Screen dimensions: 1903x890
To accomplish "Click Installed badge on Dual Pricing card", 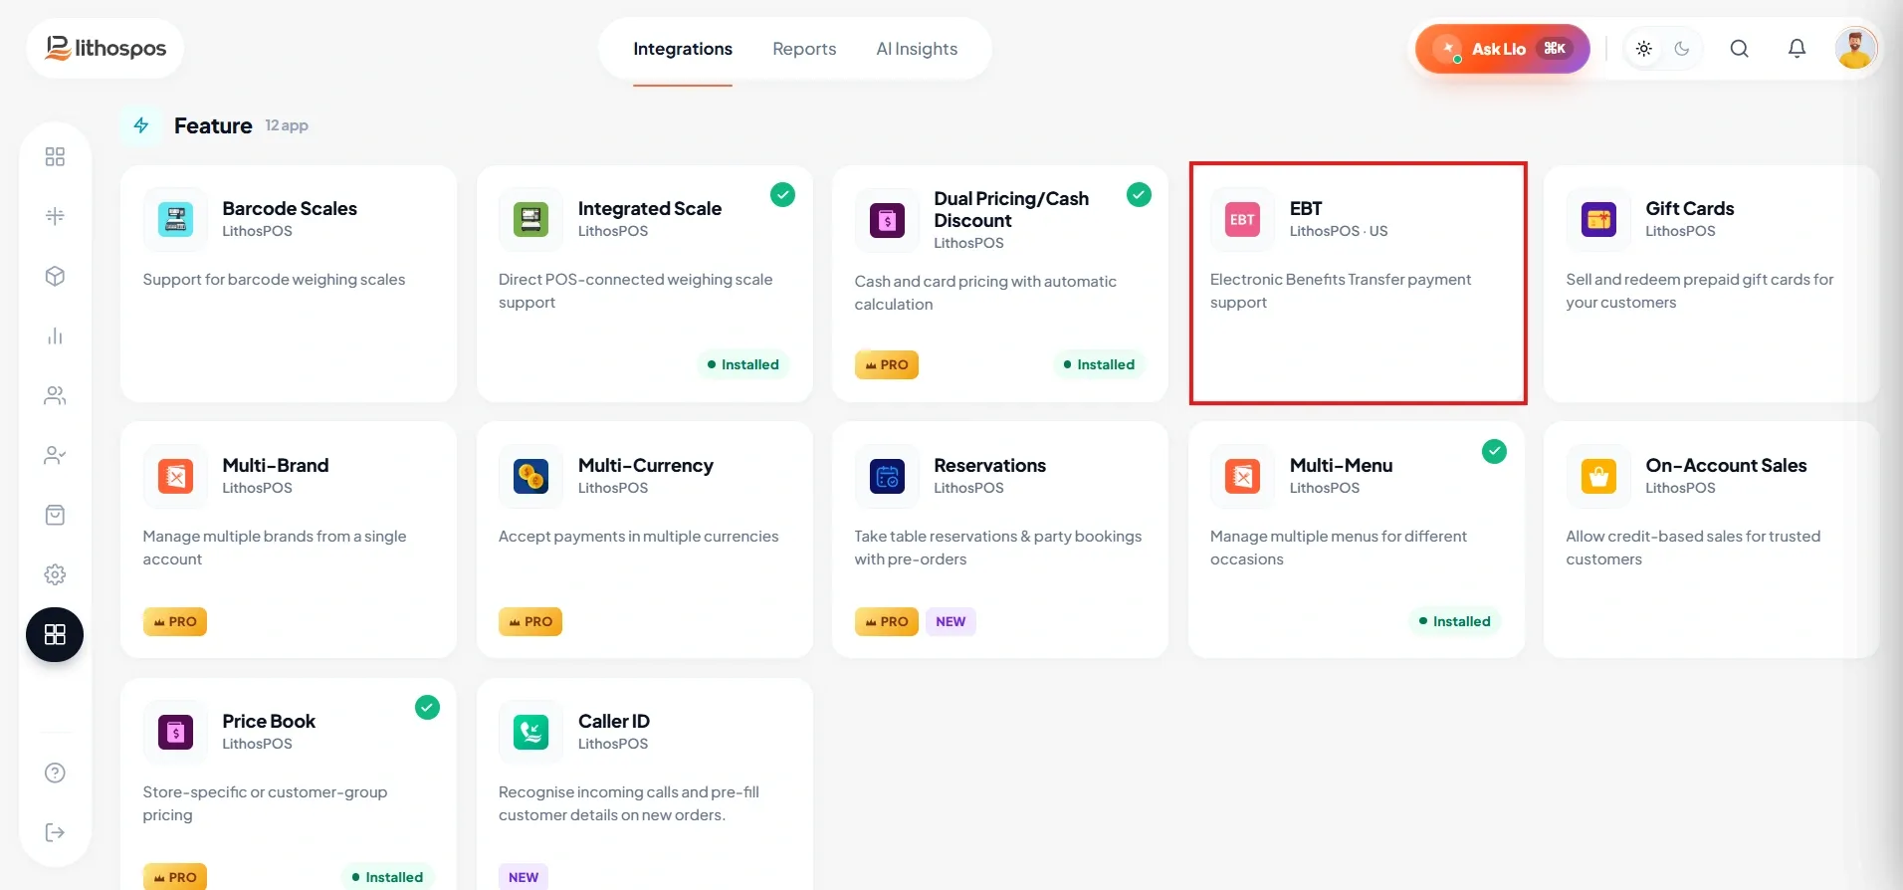I will (1099, 364).
